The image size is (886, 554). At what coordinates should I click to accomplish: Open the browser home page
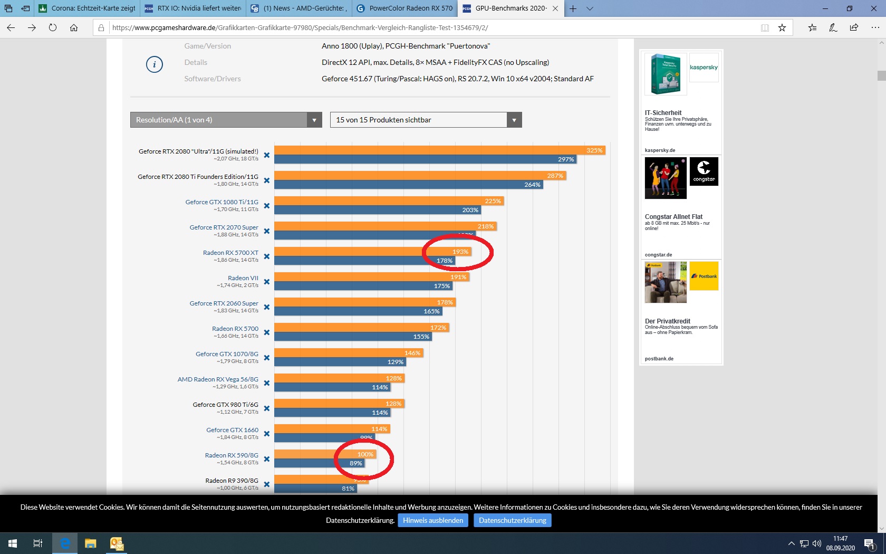point(74,27)
